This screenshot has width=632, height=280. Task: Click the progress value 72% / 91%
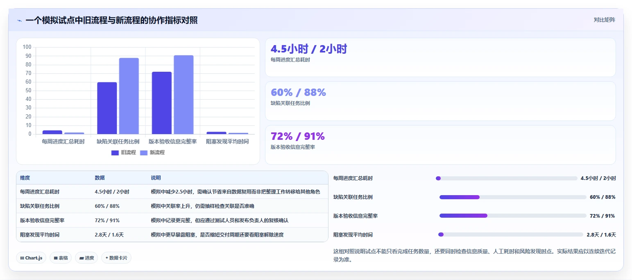click(x=603, y=216)
